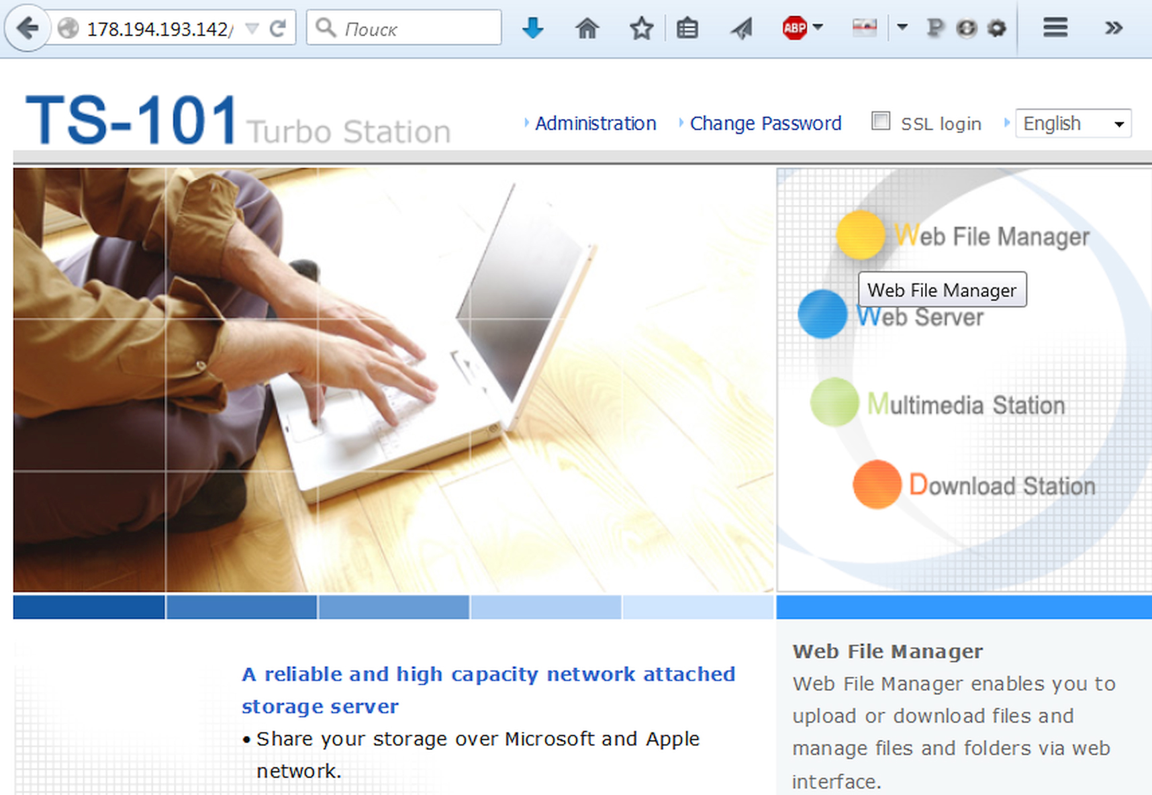
Task: Click the Adblock Plus ABP icon
Action: tap(794, 28)
